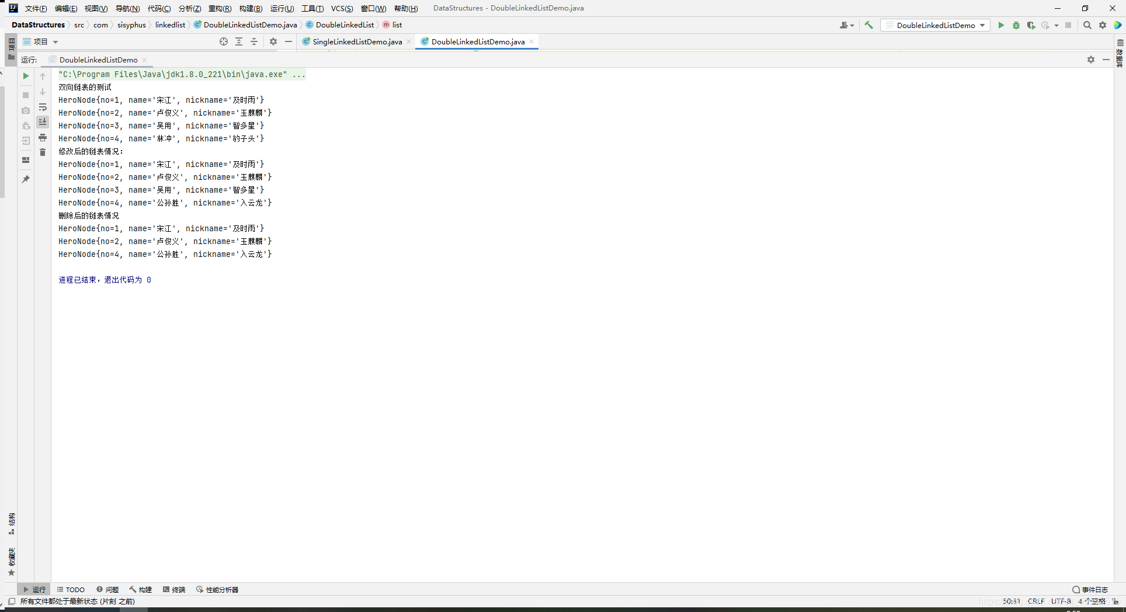Open project panel options gear
The width and height of the screenshot is (1126, 612).
click(273, 41)
